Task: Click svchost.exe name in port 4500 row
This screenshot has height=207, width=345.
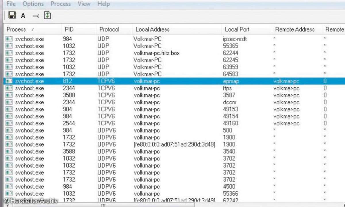Action: click(30, 187)
